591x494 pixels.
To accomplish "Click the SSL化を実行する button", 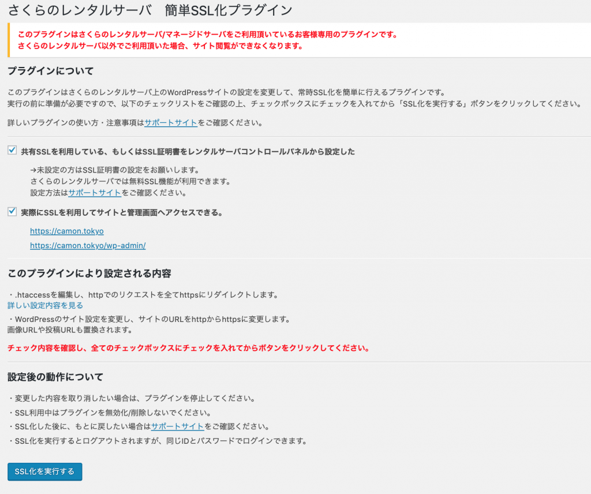I will [x=45, y=471].
